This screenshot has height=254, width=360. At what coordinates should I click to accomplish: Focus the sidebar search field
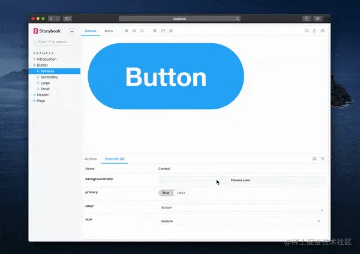point(54,41)
